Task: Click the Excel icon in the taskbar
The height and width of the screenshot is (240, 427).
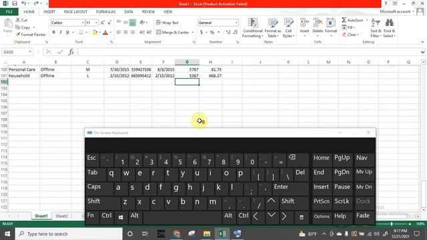Action: pos(222,234)
